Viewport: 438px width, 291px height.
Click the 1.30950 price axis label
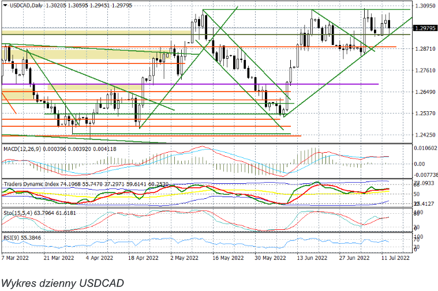[424, 6]
